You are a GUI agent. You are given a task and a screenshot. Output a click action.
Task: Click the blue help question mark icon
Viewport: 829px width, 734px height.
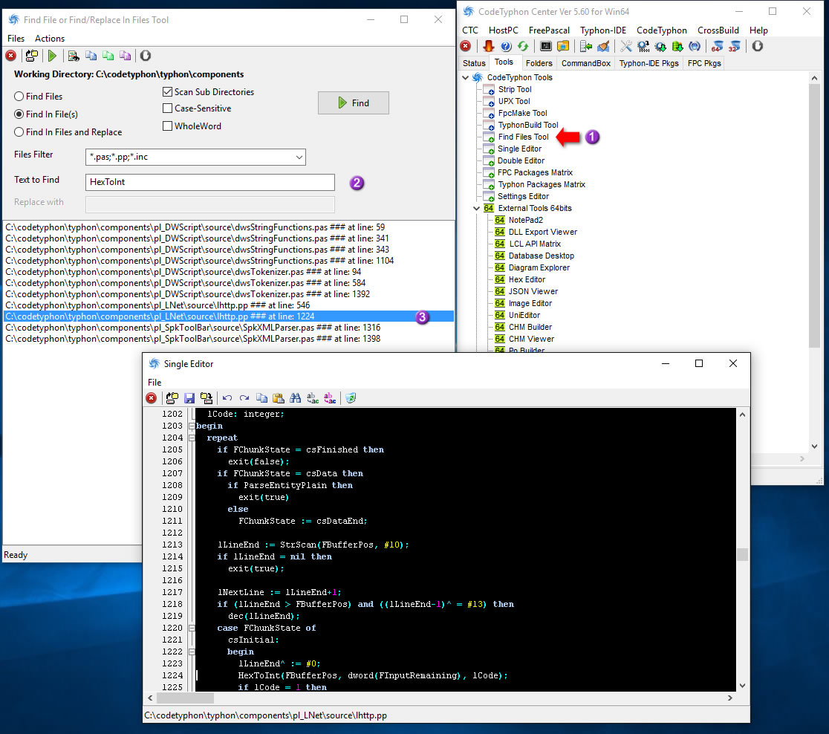click(x=506, y=46)
